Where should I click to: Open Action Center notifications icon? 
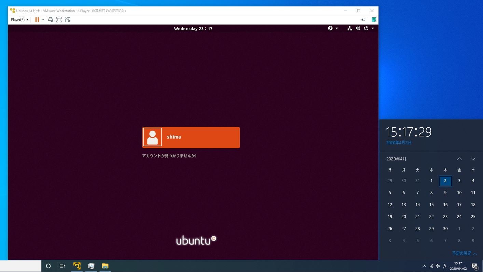coord(474,266)
